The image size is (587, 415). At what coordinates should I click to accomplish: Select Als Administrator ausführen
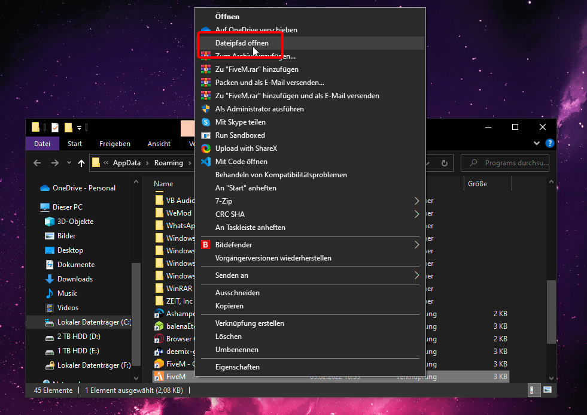click(x=259, y=109)
